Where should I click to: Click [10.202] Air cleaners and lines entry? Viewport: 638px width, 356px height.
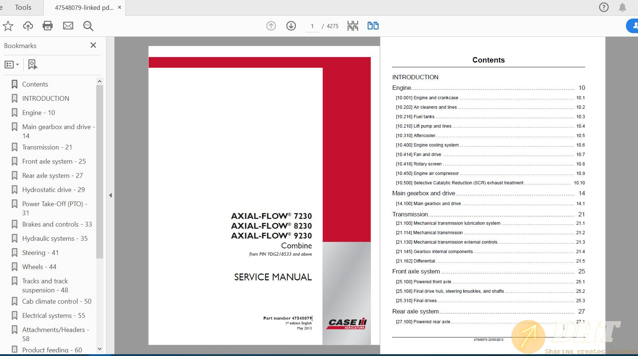point(490,107)
